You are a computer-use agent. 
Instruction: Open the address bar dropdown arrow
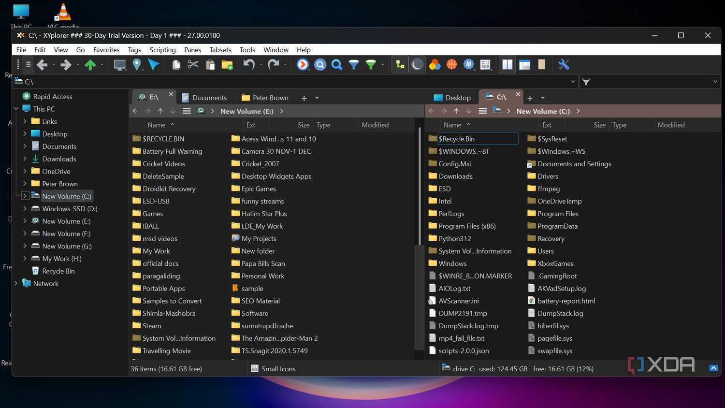(573, 82)
